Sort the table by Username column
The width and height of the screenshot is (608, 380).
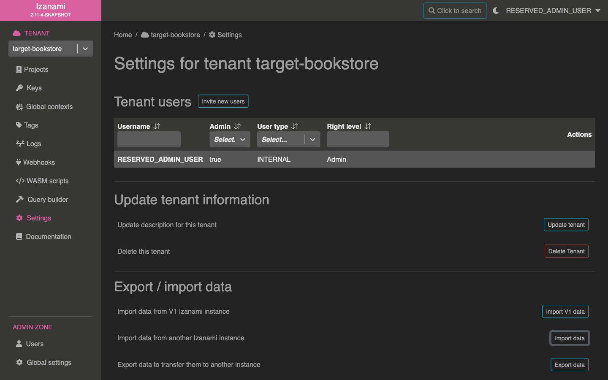coord(157,126)
